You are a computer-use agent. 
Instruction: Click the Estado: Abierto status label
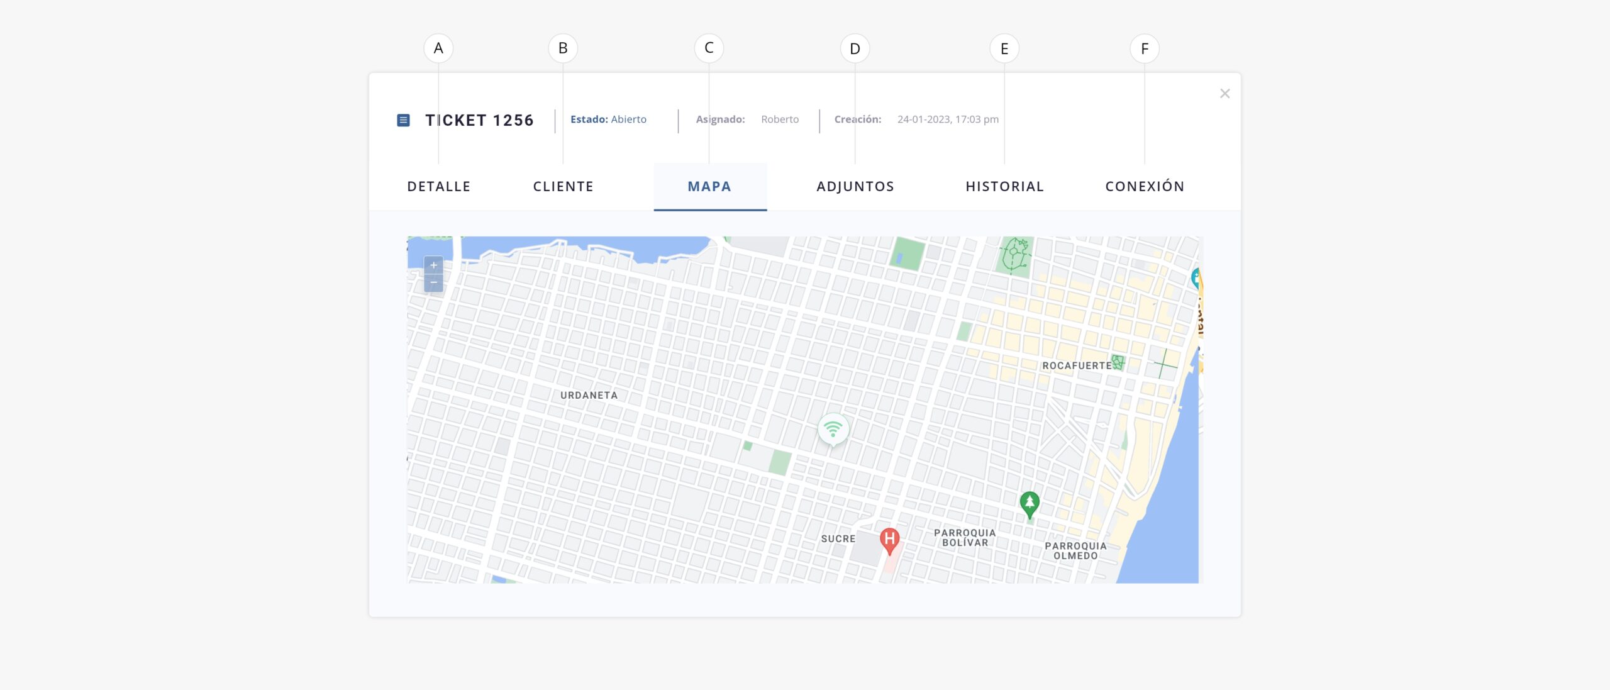[x=608, y=120]
